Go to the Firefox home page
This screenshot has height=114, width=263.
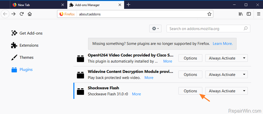tap(30, 14)
